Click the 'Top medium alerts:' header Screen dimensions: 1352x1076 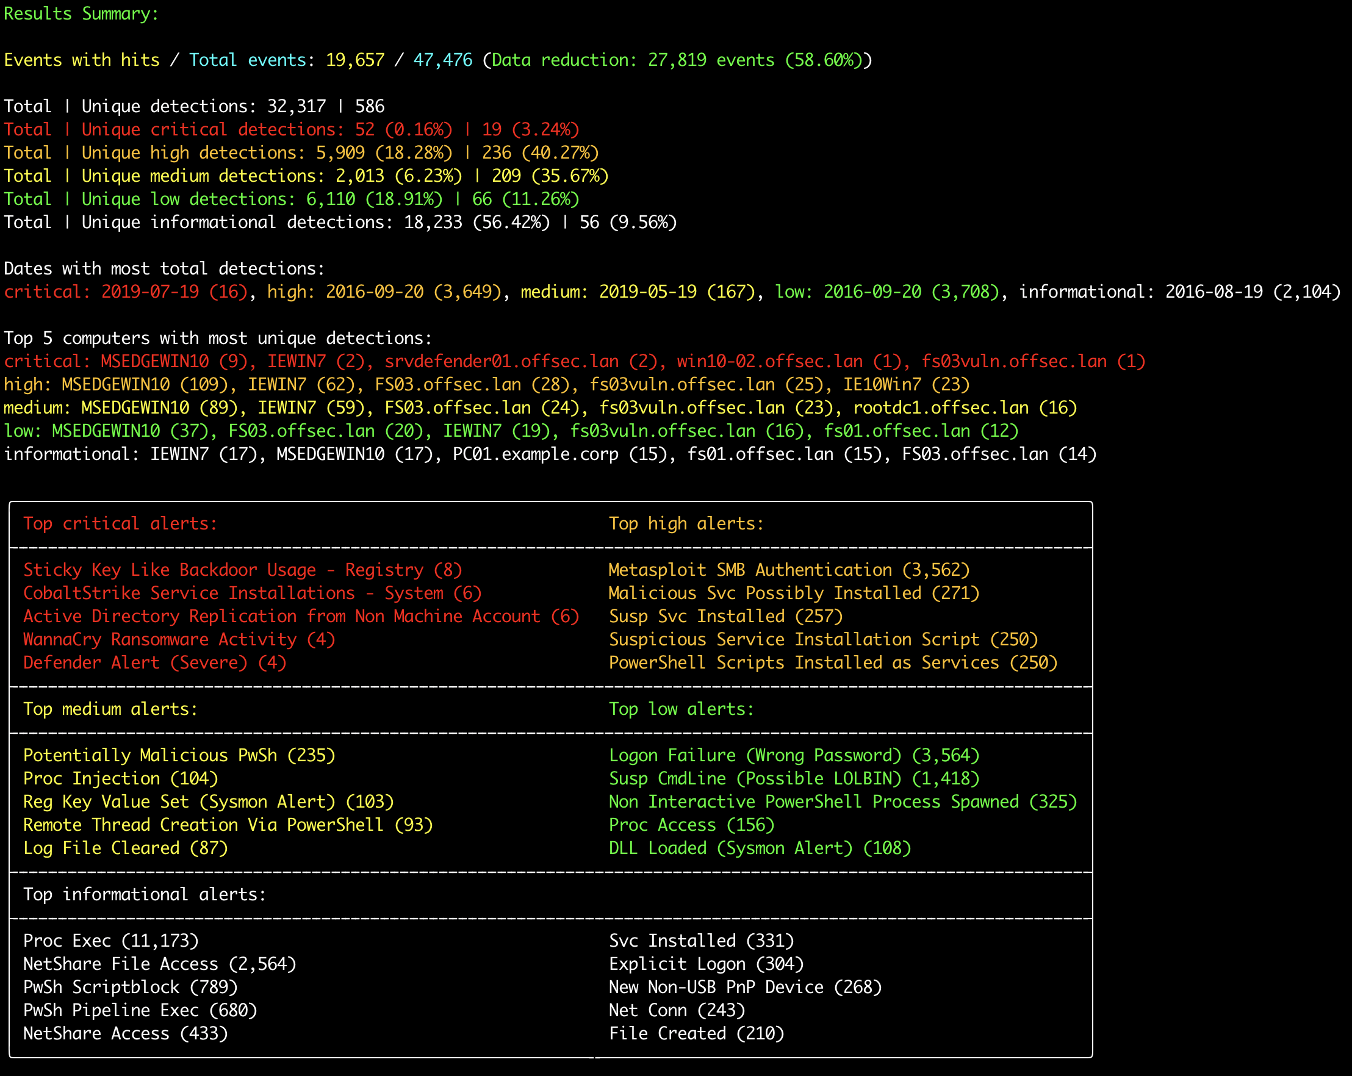(110, 709)
